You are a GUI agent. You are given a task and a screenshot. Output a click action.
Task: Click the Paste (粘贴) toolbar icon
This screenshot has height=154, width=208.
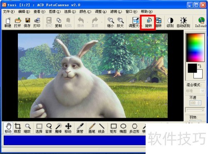pos(68,22)
